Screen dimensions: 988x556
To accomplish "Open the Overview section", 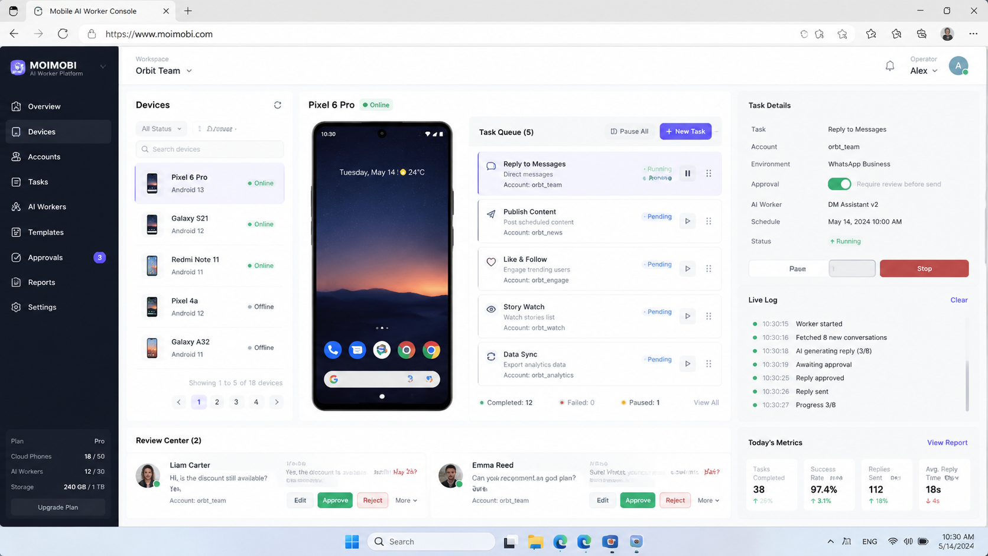I will coord(58,106).
